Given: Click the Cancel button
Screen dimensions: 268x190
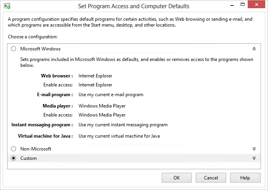Looking at the screenshot, I should pos(211,178).
